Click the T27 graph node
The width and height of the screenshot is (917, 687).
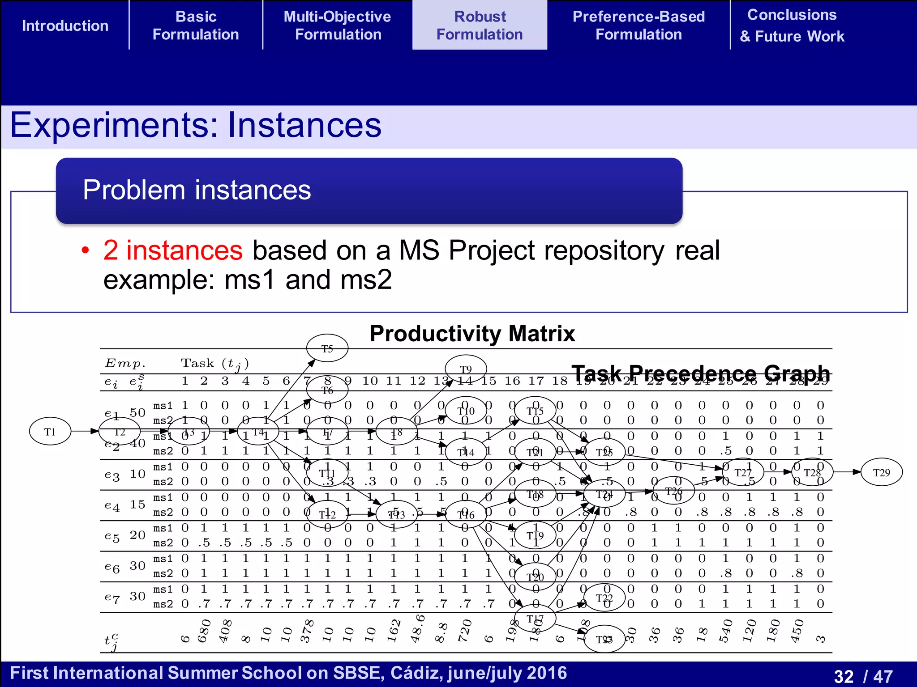click(743, 473)
